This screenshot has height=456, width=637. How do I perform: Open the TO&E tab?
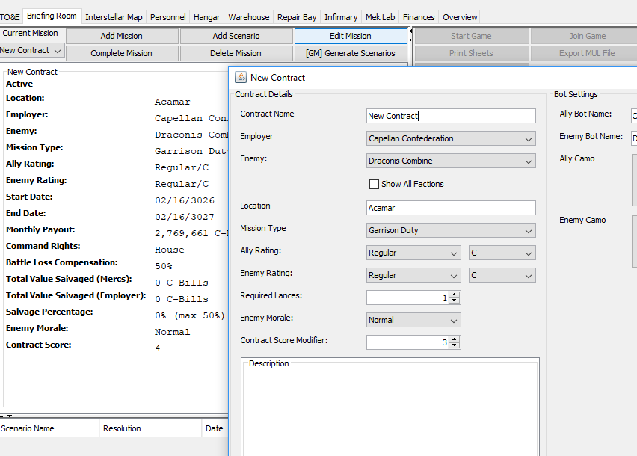10,17
